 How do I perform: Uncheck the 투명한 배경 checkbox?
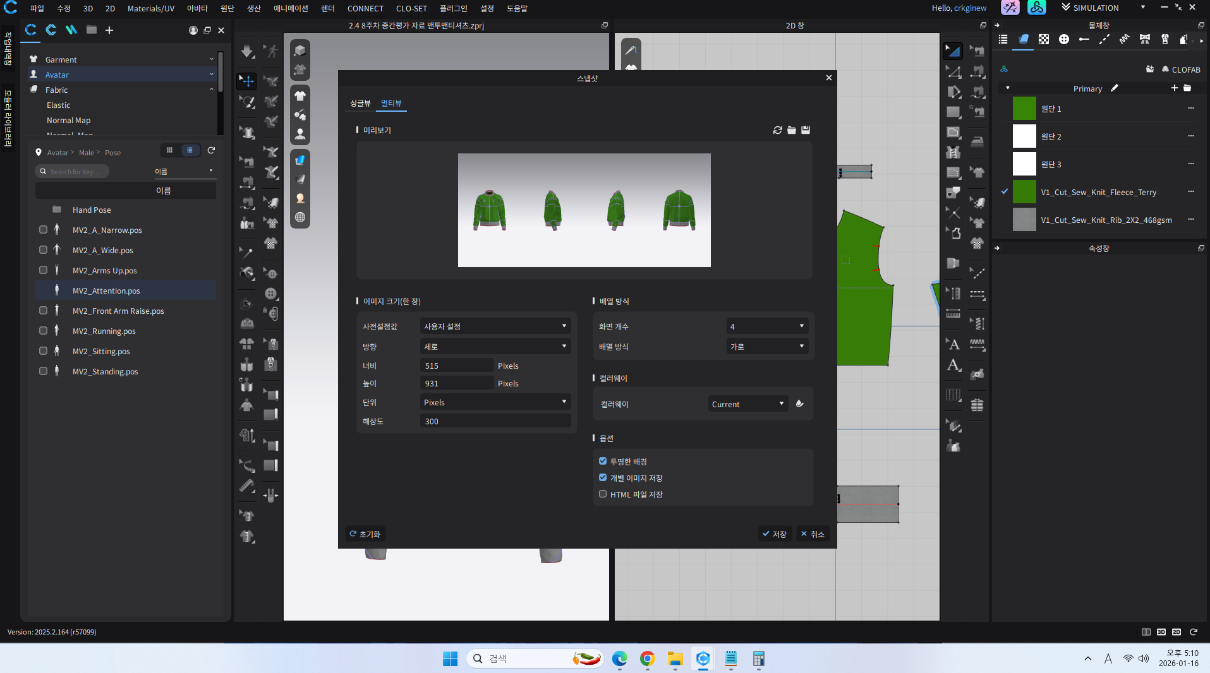(x=603, y=462)
